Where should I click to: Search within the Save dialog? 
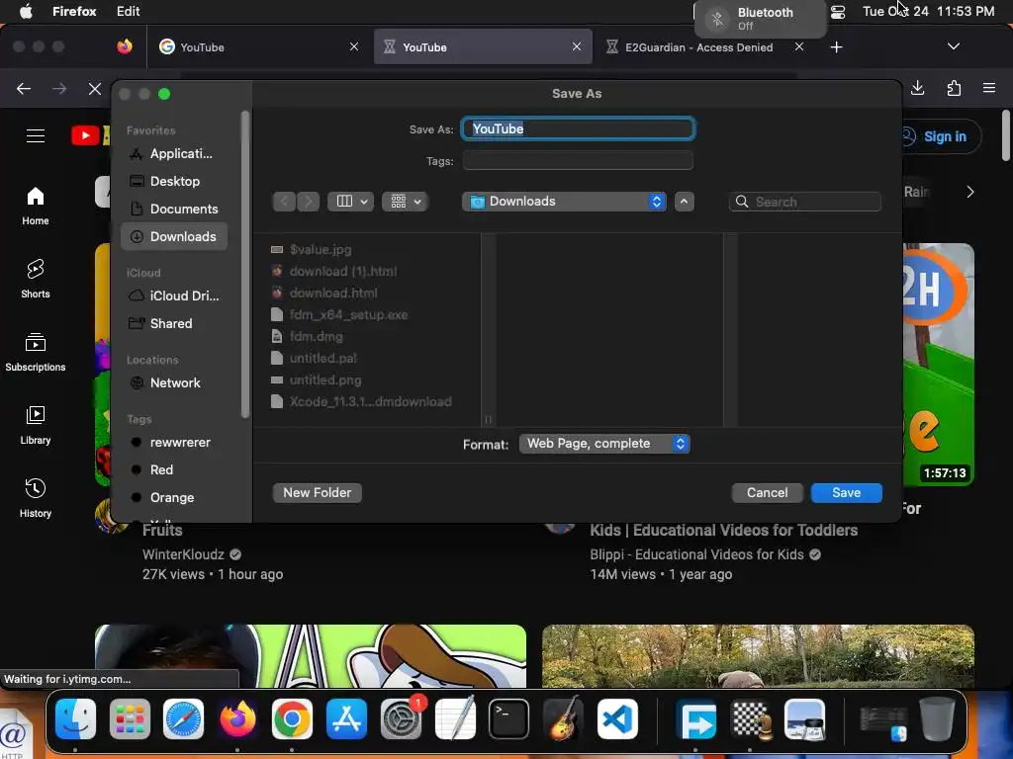tap(805, 202)
